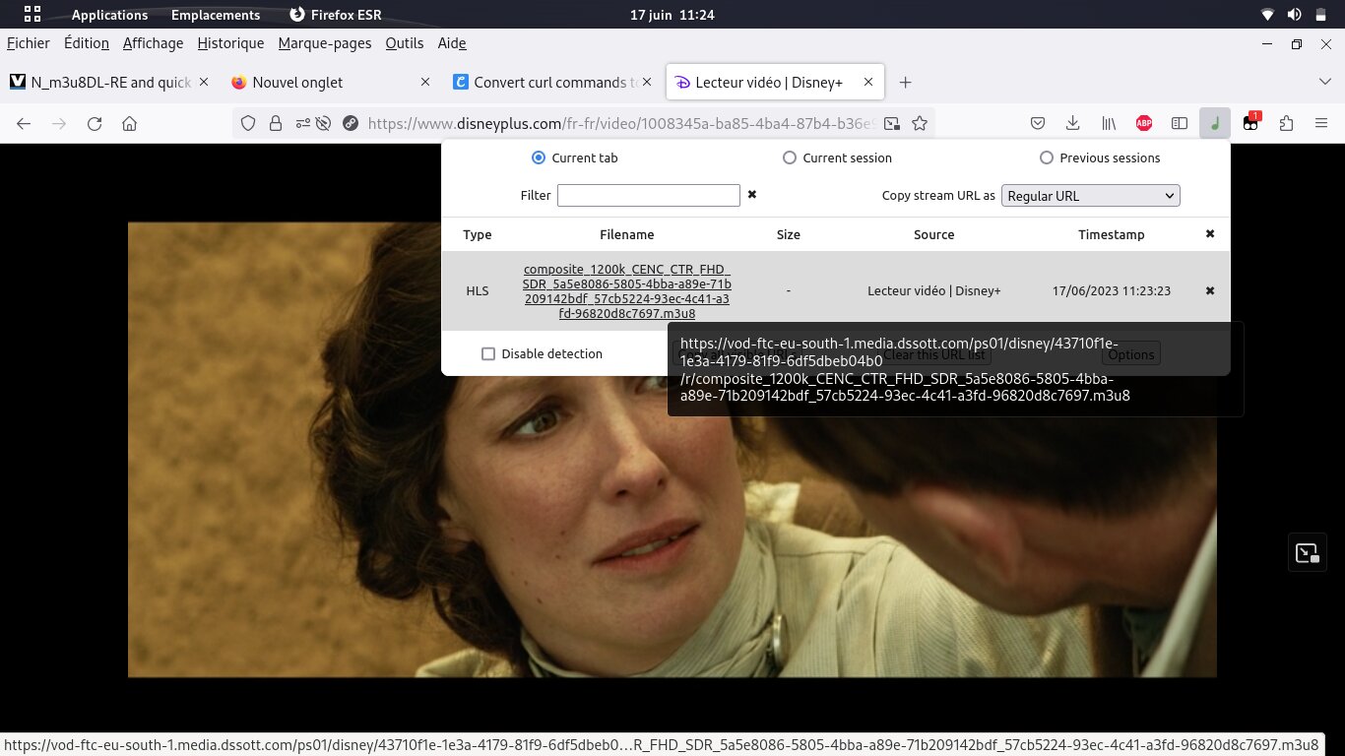Select the Previous sessions radio button
Image resolution: width=1345 pixels, height=756 pixels.
[1047, 157]
